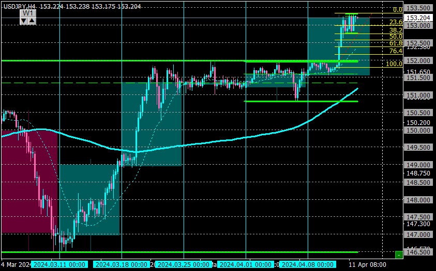Click the 147.000 price scale label
This screenshot has height=271, width=436.
click(418, 235)
